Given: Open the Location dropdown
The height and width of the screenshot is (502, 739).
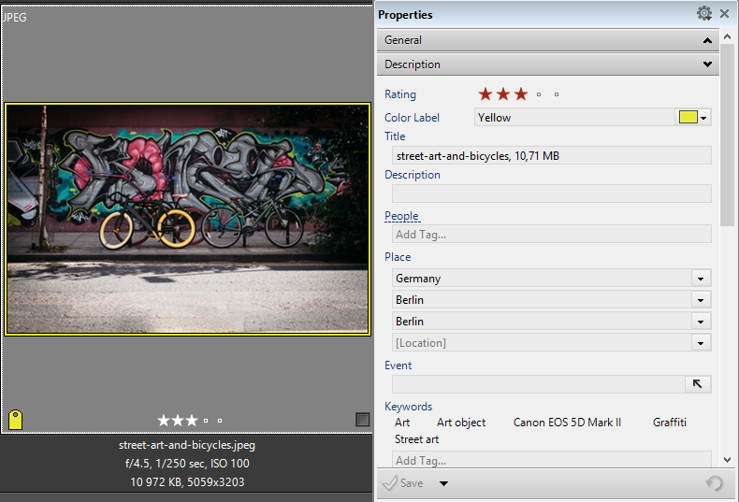Looking at the screenshot, I should [x=699, y=343].
